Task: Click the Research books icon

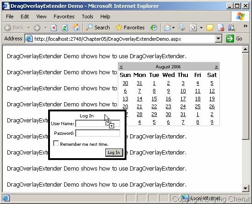Action: [231, 28]
